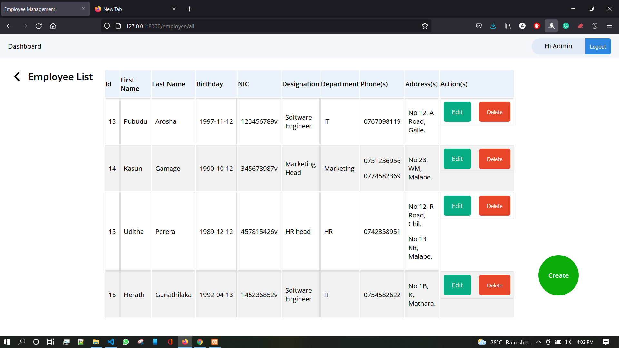Edit employee Pubudu Arosha

tap(457, 112)
